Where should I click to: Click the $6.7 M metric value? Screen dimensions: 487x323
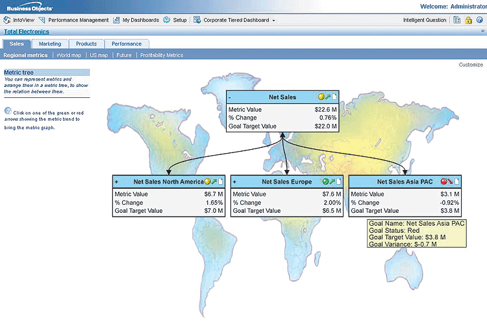(x=214, y=194)
